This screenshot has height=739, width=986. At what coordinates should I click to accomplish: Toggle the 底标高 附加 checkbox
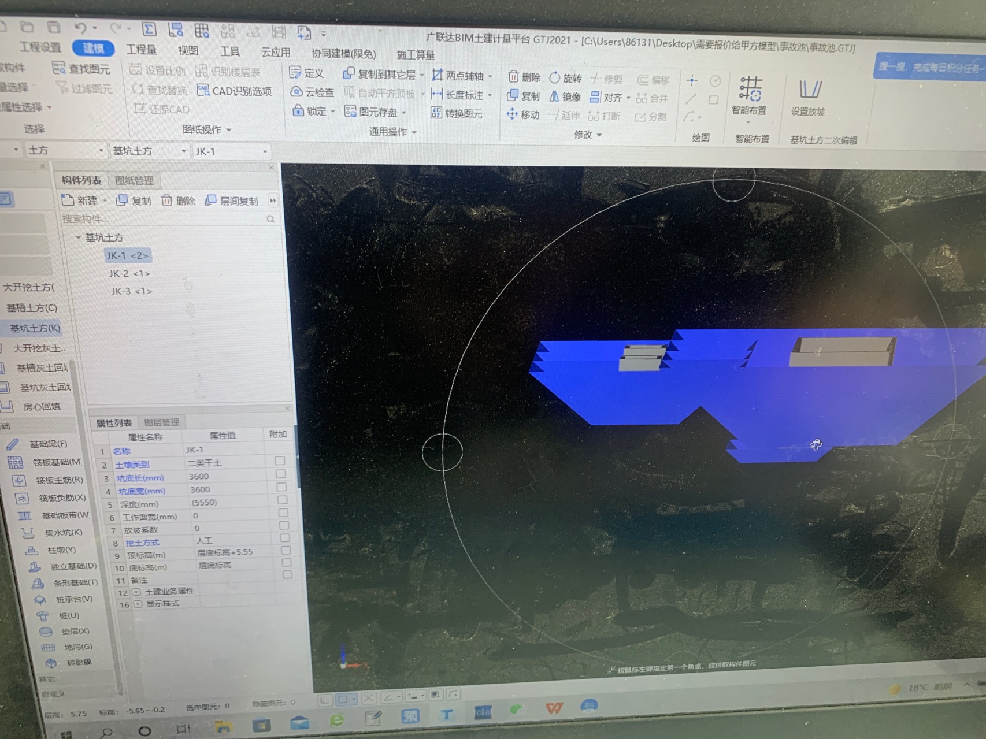click(286, 562)
